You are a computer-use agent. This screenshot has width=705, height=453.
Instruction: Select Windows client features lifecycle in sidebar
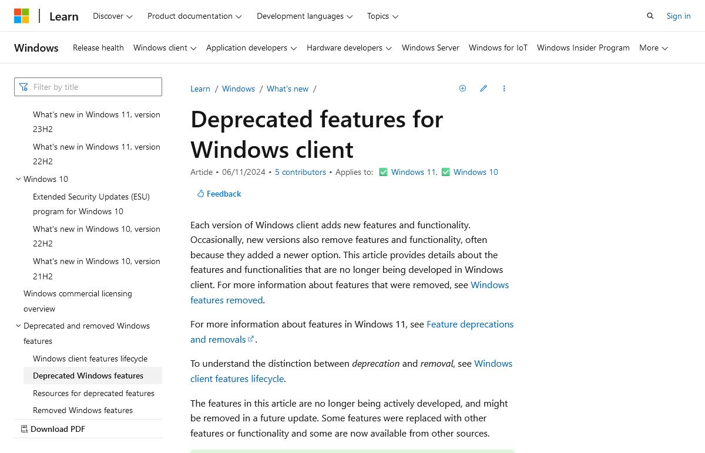[x=90, y=359]
